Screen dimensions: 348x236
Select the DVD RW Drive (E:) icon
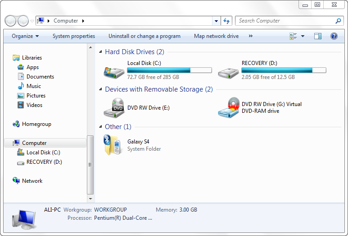tap(114, 108)
